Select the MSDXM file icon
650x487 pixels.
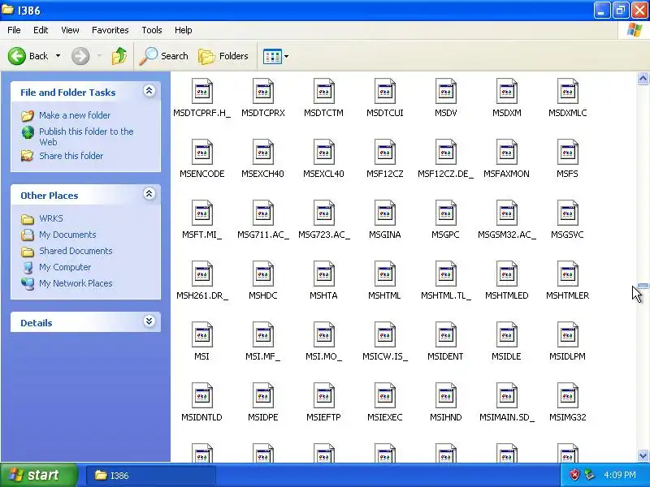[506, 91]
